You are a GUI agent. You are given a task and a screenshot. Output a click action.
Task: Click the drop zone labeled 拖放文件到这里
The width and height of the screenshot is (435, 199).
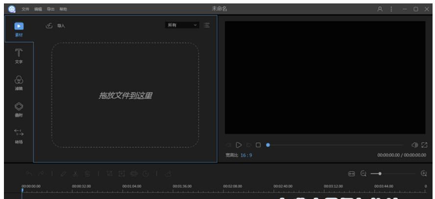pyautogui.click(x=125, y=95)
